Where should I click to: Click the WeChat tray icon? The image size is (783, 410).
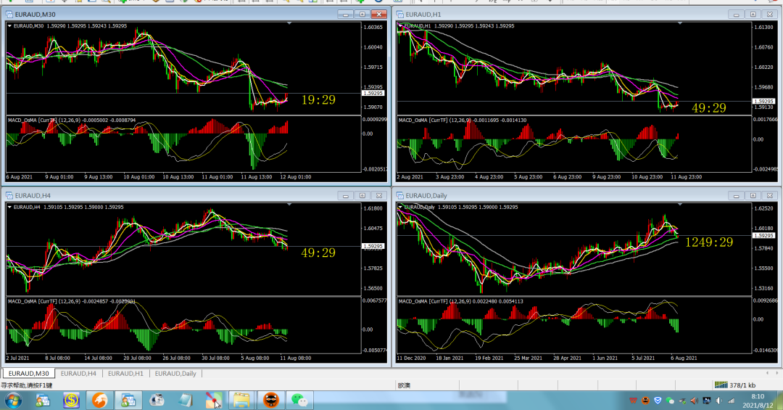coord(670,401)
